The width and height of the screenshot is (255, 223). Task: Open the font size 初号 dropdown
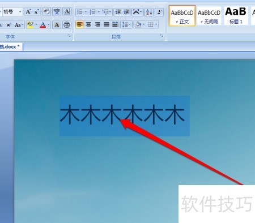pyautogui.click(x=20, y=12)
